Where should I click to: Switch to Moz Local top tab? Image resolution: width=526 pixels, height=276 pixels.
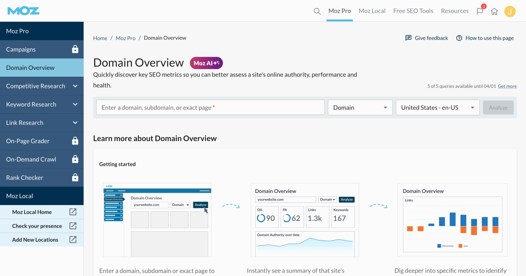(x=372, y=11)
